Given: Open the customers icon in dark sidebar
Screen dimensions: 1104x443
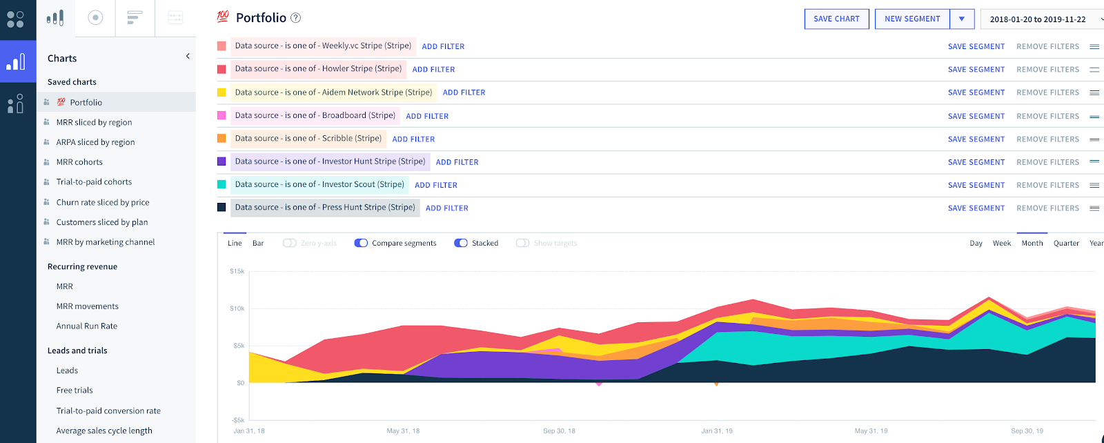Looking at the screenshot, I should 15,104.
